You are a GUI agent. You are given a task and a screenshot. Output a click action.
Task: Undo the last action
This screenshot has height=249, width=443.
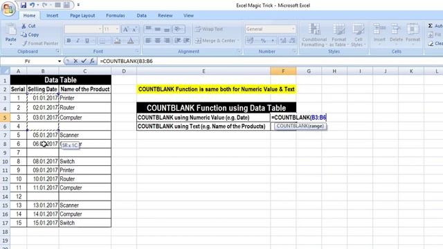(32, 5)
